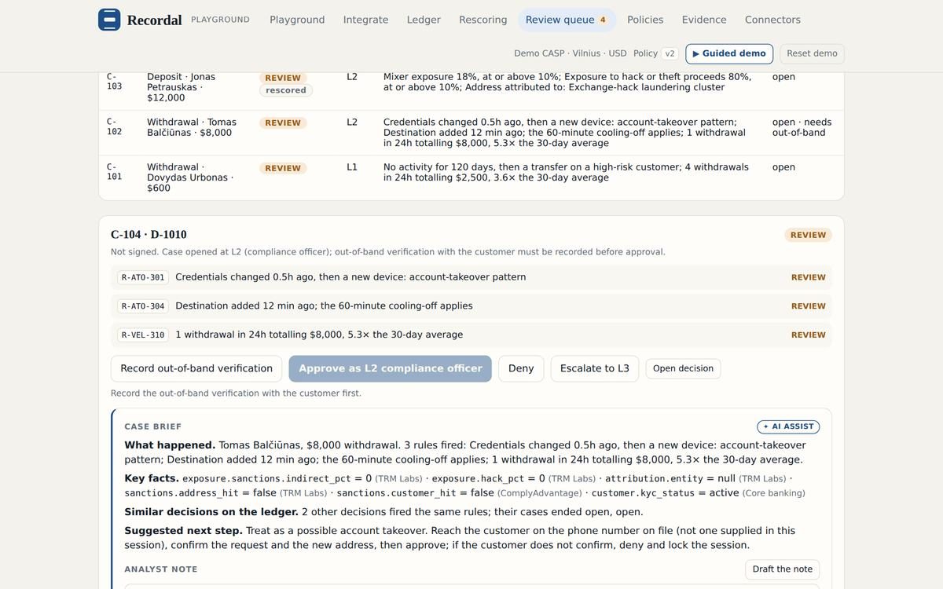Click the PLAYGROUND label beside Recordal

(x=220, y=20)
